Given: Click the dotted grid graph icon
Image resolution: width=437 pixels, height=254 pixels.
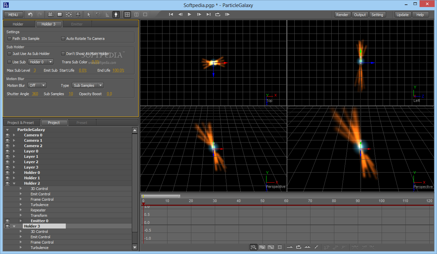Looking at the screenshot, I should (280, 247).
